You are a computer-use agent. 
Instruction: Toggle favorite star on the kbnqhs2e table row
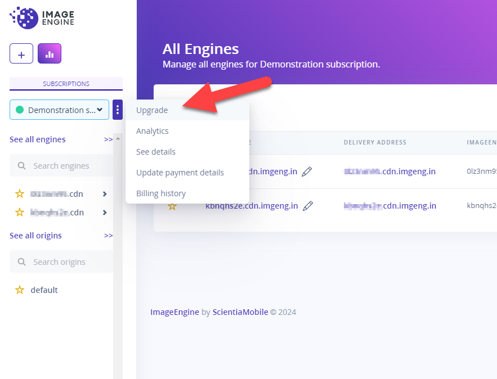click(x=172, y=206)
